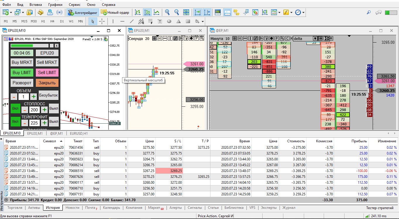Click the Sell LIMIT button
The image size is (399, 219).
coord(47,73)
